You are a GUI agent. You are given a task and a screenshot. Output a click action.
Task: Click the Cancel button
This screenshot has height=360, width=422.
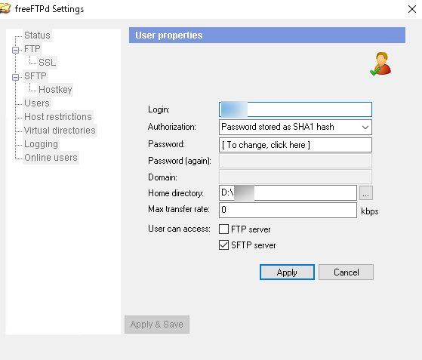346,272
